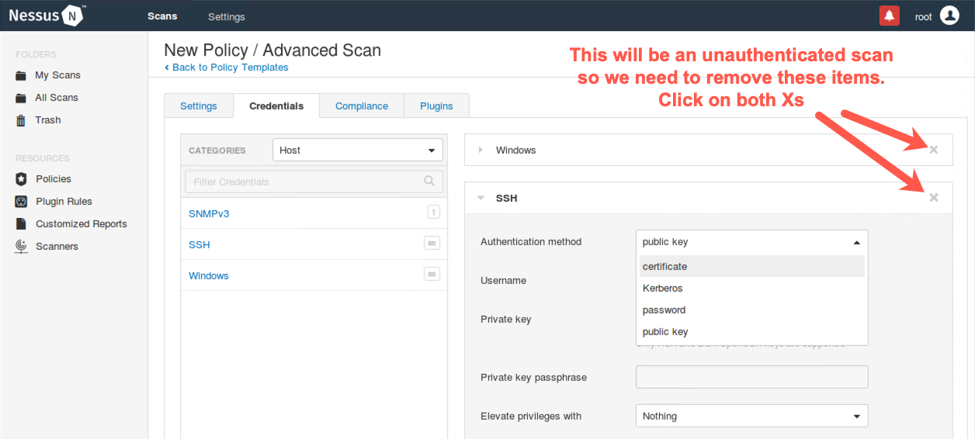This screenshot has width=975, height=439.
Task: Open Policies page
Action: click(x=54, y=179)
